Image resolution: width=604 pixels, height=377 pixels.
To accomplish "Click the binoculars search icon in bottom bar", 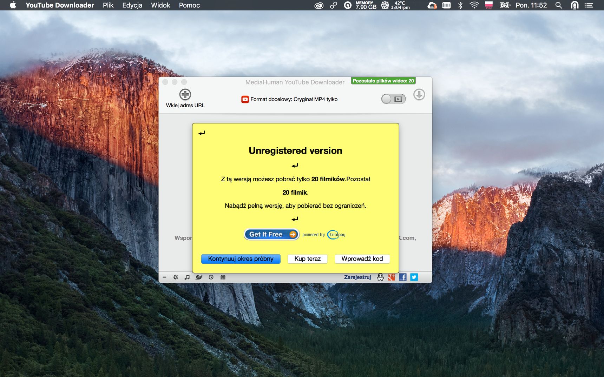I will (223, 277).
